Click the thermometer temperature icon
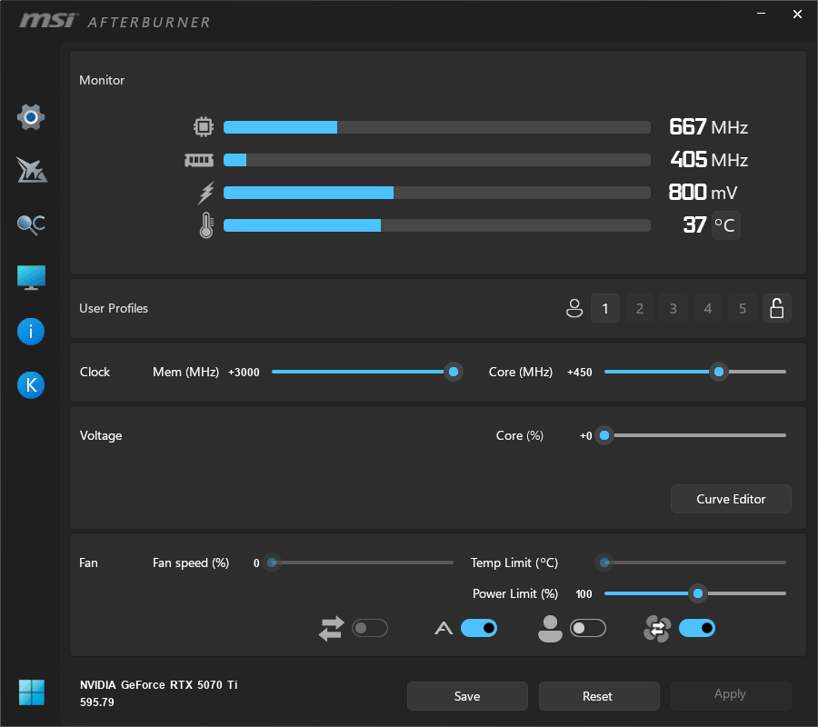 tap(205, 224)
